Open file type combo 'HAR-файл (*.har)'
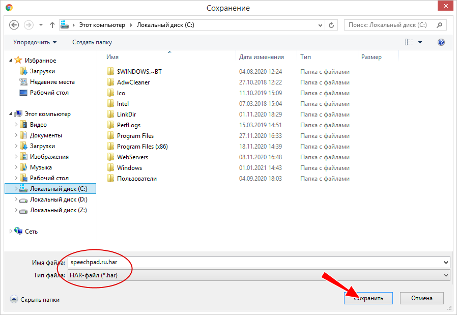Viewport: 457px width, 315px height. pyautogui.click(x=259, y=275)
